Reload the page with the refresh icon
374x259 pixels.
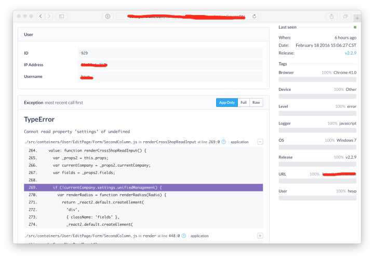coord(255,16)
